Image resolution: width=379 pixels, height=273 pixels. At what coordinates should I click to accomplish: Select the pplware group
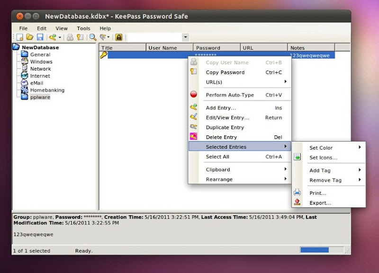point(40,97)
